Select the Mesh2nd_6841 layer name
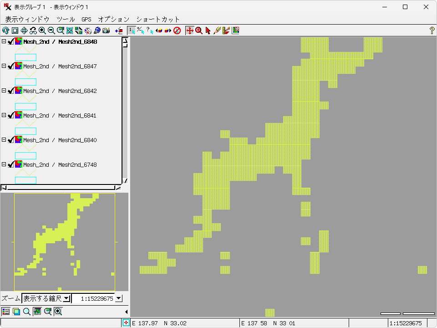The width and height of the screenshot is (437, 328). pos(60,116)
